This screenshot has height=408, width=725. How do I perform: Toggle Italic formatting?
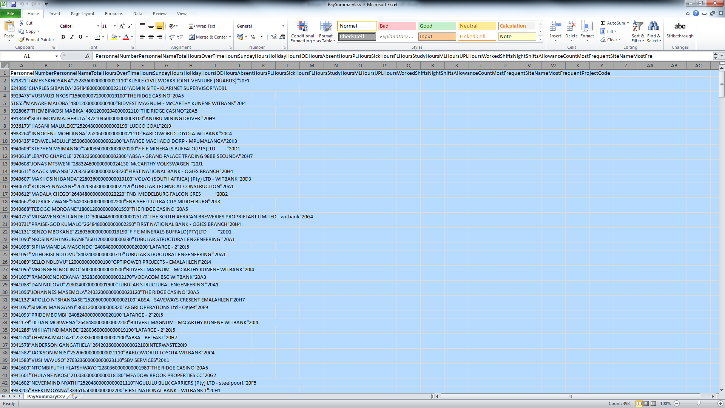72,37
